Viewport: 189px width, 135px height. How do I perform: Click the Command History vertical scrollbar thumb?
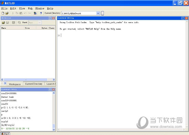tap(54, 126)
